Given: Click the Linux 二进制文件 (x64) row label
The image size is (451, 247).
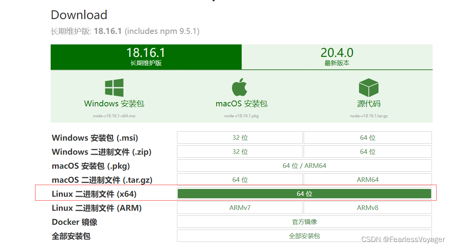Looking at the screenshot, I should pyautogui.click(x=94, y=194).
